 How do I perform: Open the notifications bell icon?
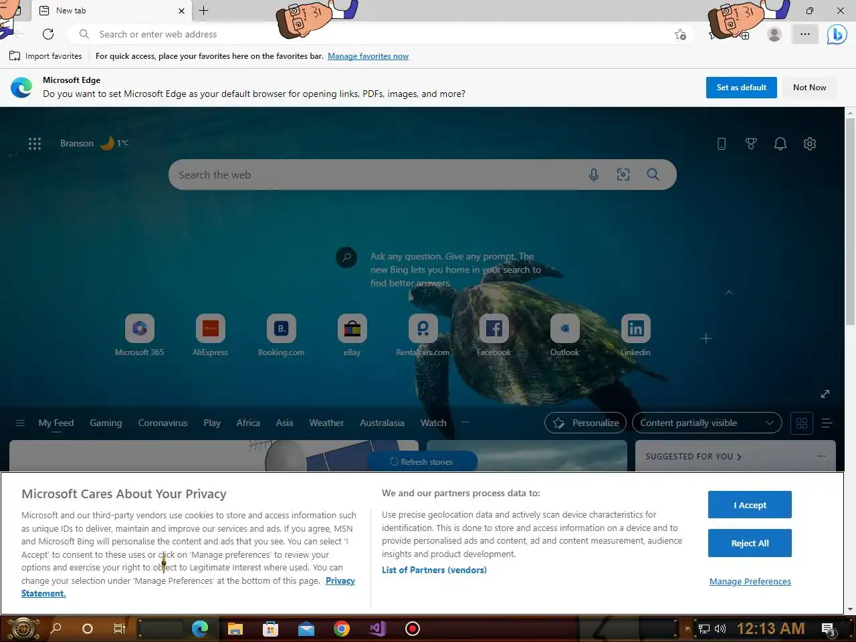tap(780, 144)
